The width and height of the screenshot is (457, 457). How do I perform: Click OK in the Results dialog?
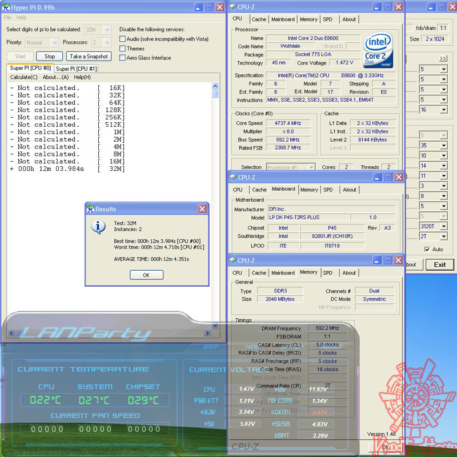point(146,275)
